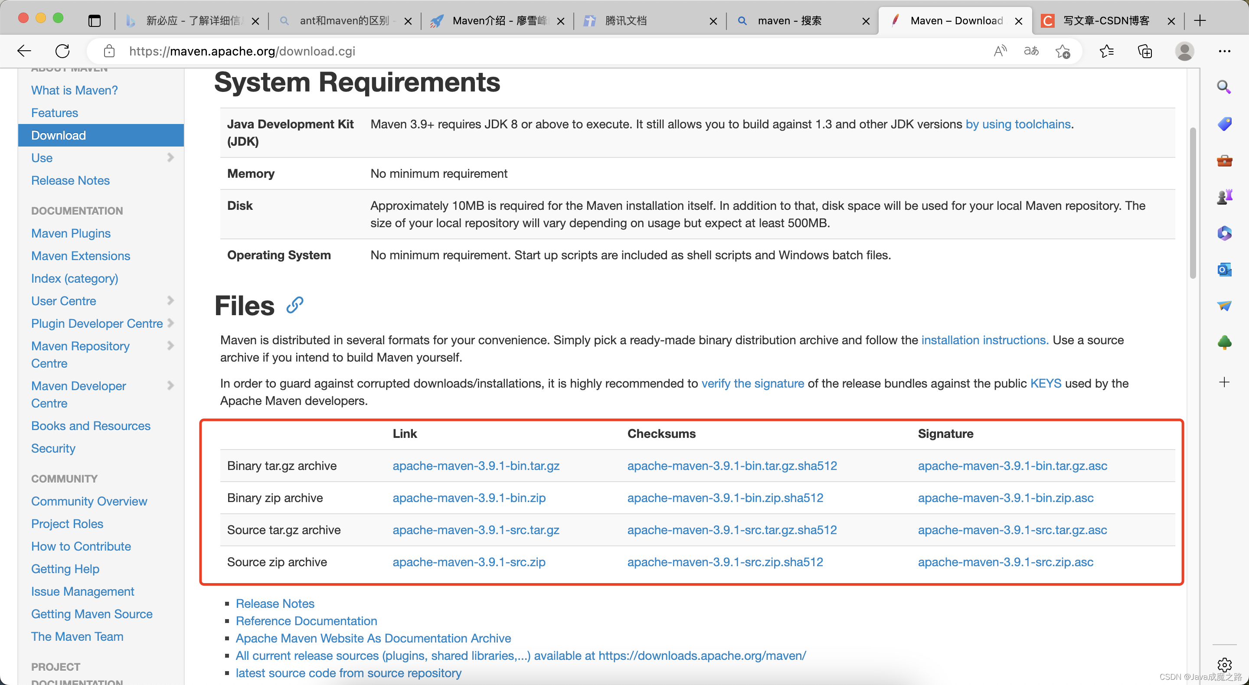Close the maven - 搜索 tab
This screenshot has height=685, width=1249.
[866, 21]
